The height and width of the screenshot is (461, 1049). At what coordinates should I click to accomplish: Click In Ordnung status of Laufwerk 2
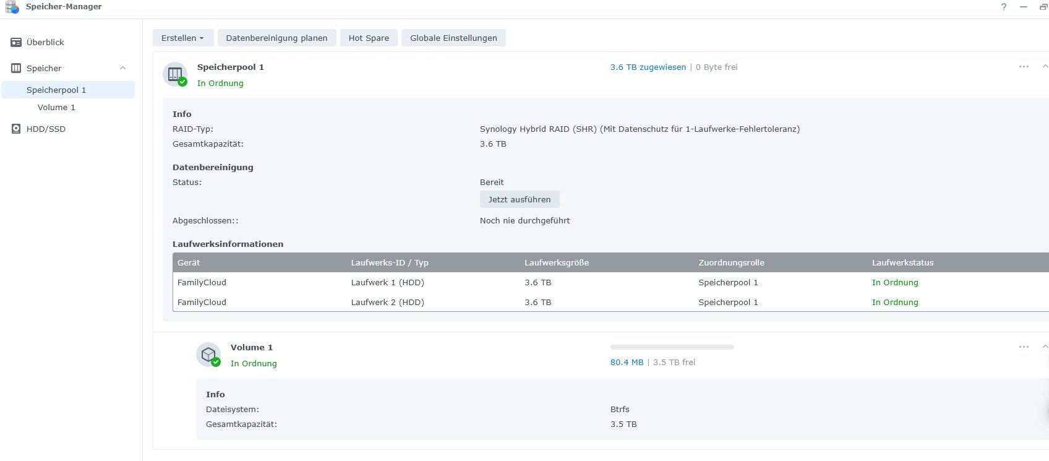tap(895, 302)
